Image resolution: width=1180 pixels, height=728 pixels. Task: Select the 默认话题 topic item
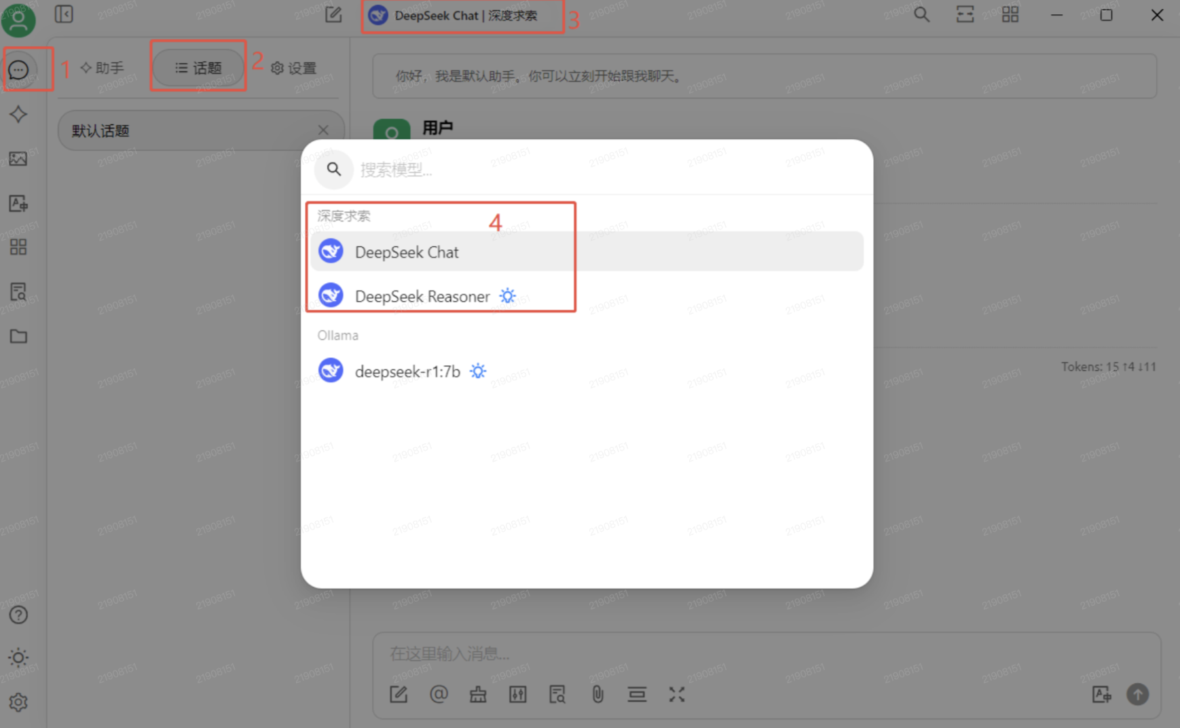click(x=201, y=130)
